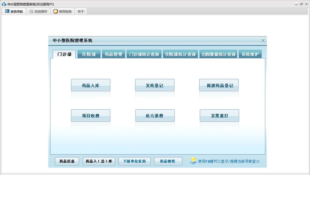Click the lightbulb tip icon

tap(193, 161)
